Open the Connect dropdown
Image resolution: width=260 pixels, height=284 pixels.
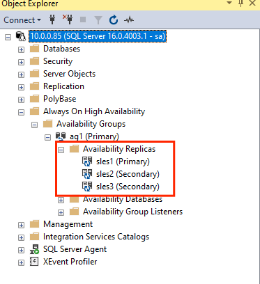22,20
